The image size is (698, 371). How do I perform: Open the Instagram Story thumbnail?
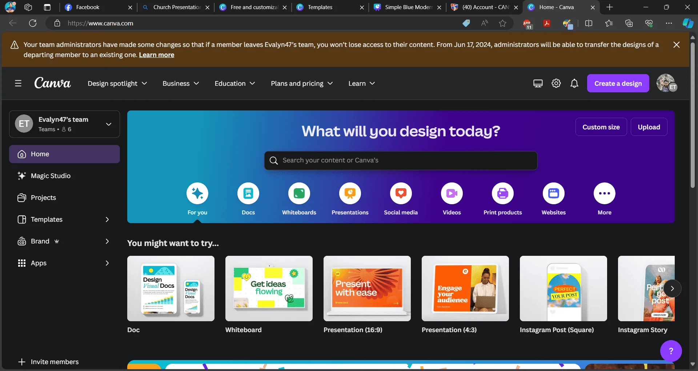(646, 289)
